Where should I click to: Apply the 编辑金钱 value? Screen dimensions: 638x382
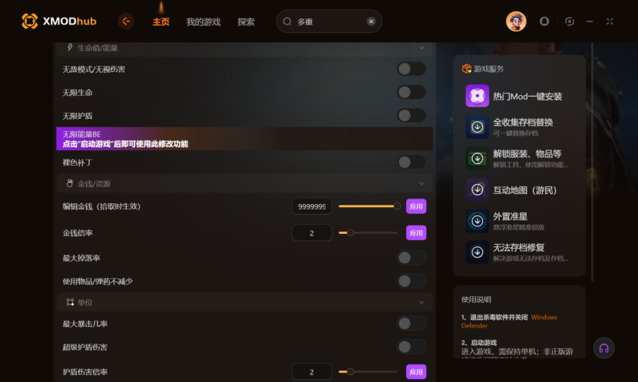pos(416,206)
